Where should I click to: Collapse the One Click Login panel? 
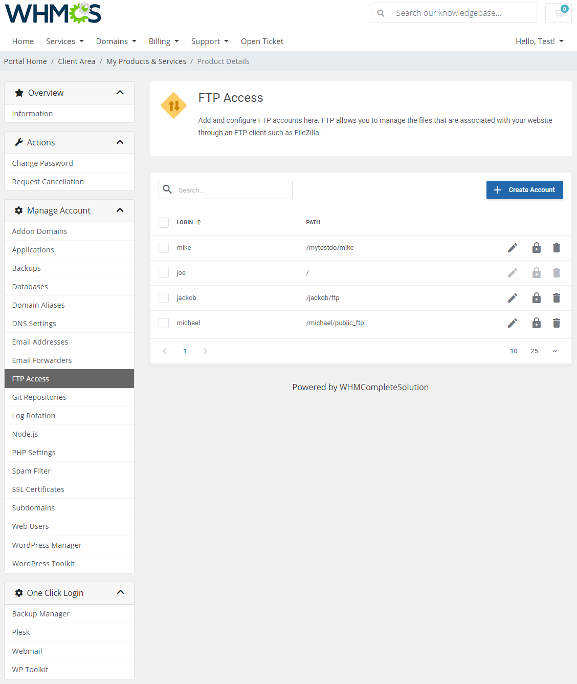coord(121,592)
